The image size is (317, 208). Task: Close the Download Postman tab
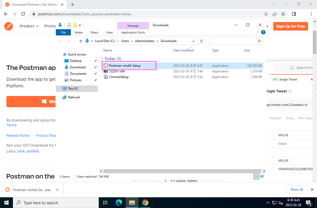(62, 5)
